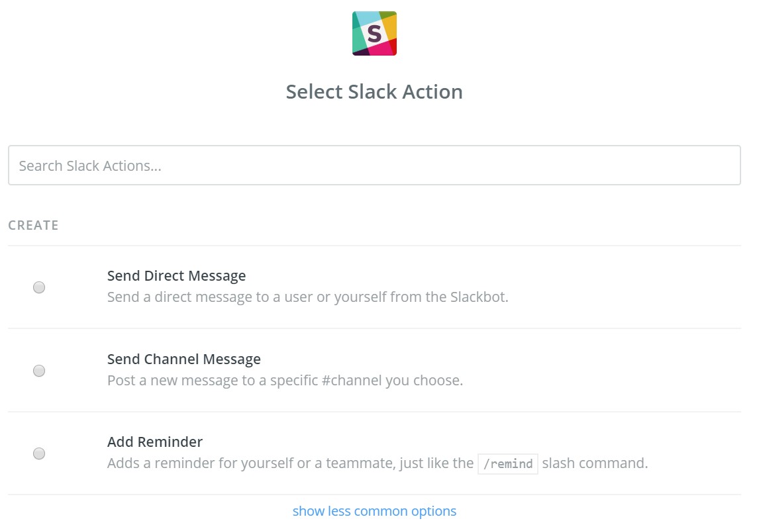Collapse list via show less common options
Image resolution: width=761 pixels, height=523 pixels.
click(x=374, y=511)
